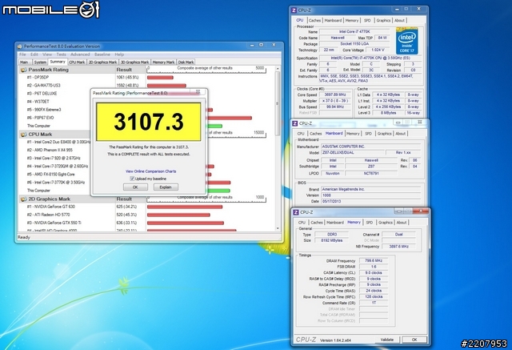Open the CPU tab in the Mainboard CPU-Z window

coord(301,134)
